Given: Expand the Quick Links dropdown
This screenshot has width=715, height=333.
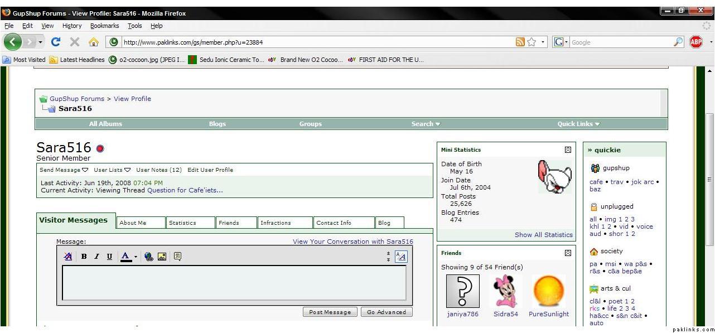Looking at the screenshot, I should pyautogui.click(x=578, y=124).
